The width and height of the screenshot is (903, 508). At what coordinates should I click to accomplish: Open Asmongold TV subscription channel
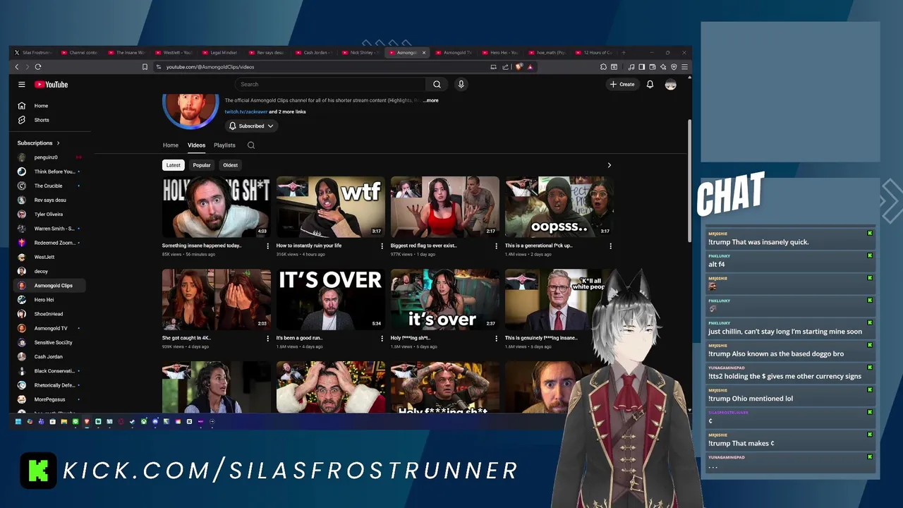click(x=49, y=328)
